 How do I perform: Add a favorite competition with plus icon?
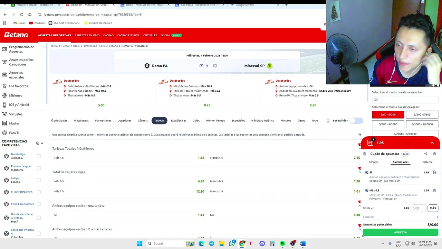click(38, 143)
